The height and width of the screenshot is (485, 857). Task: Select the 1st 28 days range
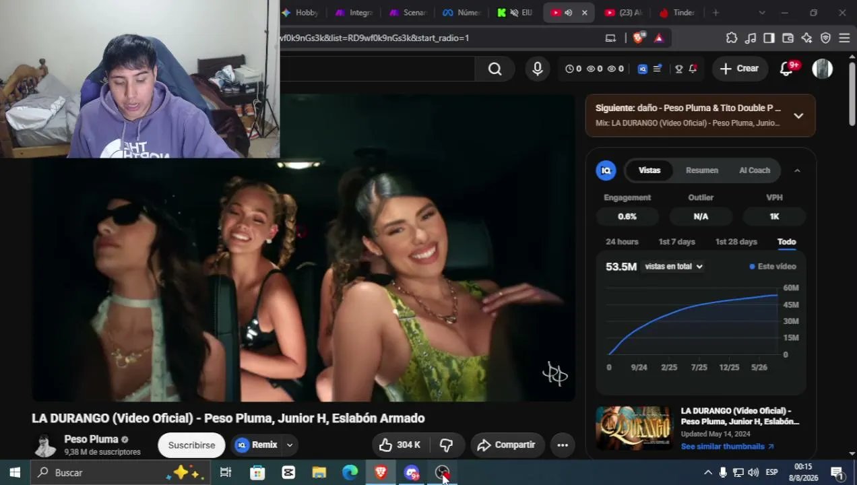(736, 242)
